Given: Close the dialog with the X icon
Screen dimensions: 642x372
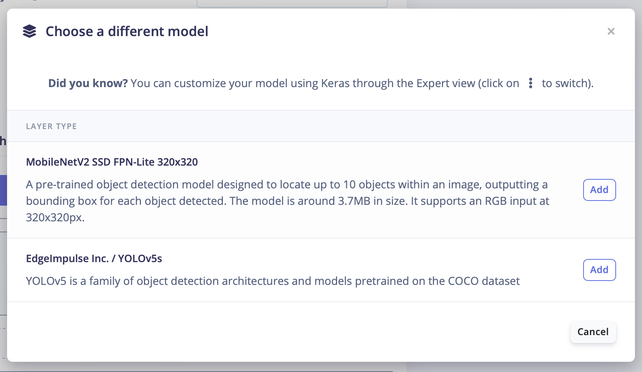Looking at the screenshot, I should click(x=611, y=31).
